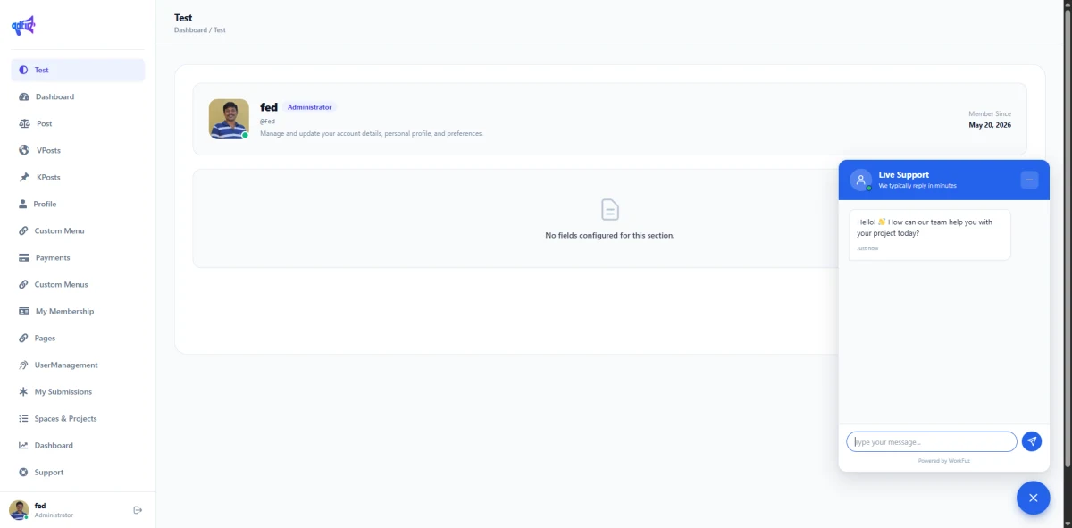Click the Dashboard breadcrumb link
The image size is (1072, 528).
190,30
